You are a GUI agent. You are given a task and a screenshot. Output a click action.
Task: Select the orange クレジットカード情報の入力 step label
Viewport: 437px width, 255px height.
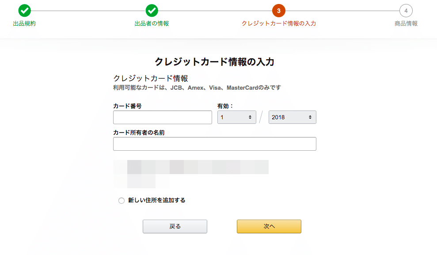[279, 23]
